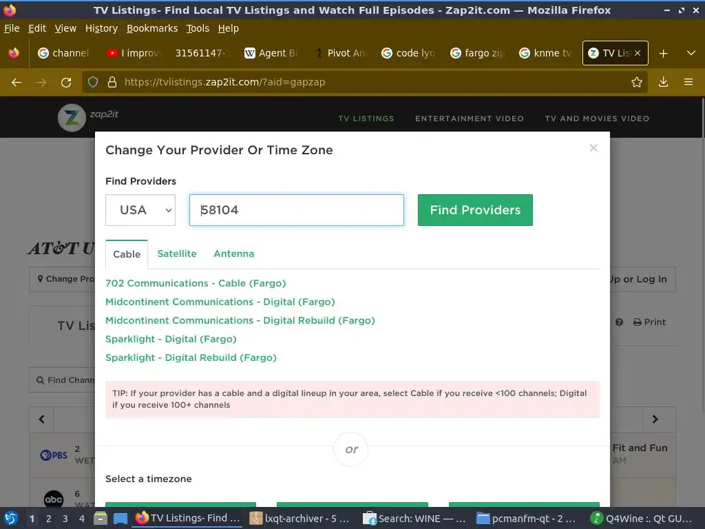The height and width of the screenshot is (529, 705).
Task: Click the ABC channel logo
Action: (x=54, y=499)
